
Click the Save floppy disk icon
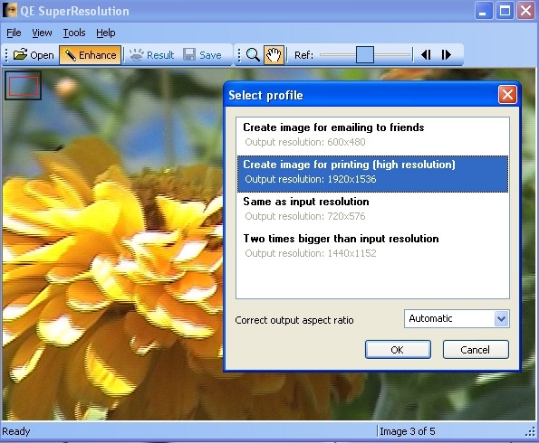(189, 55)
